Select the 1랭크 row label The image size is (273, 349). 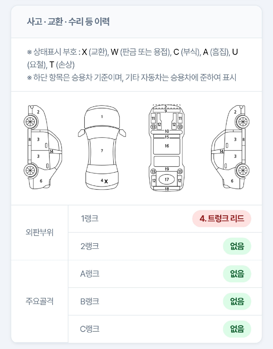90,219
